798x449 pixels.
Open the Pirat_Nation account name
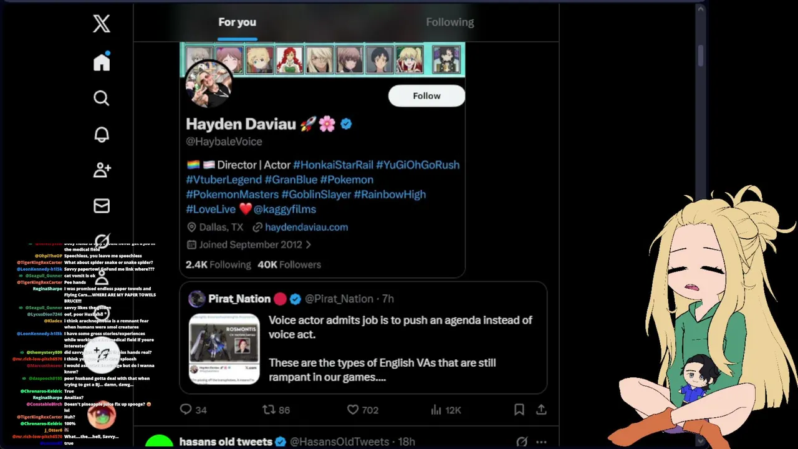pyautogui.click(x=239, y=299)
